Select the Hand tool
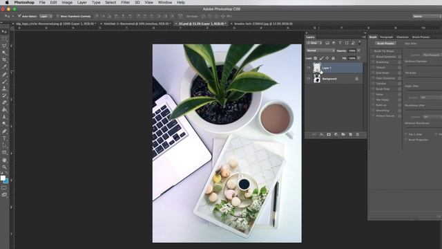This screenshot has height=249, width=442. tap(4, 160)
